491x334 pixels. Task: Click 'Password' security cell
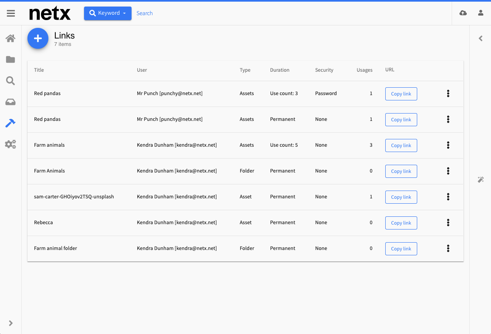(x=326, y=93)
